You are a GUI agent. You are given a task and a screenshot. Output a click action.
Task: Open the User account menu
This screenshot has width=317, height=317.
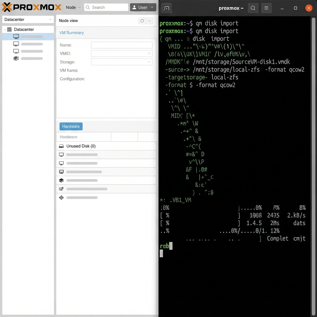click(143, 7)
